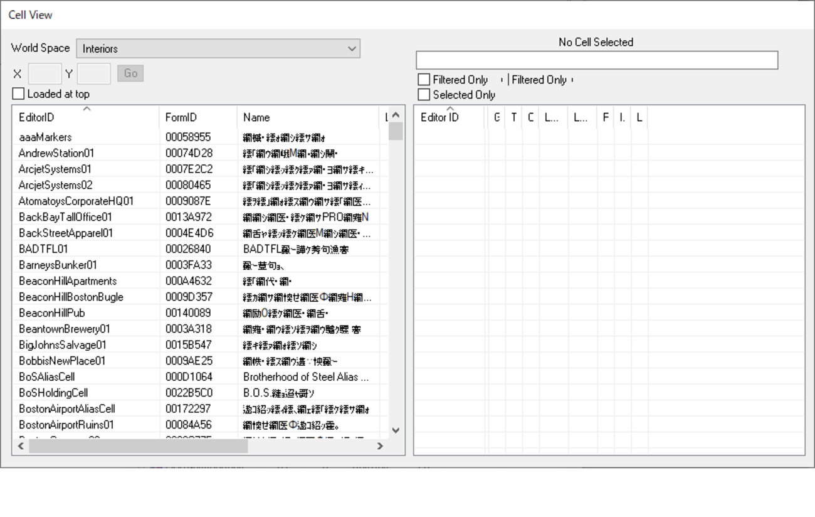Tick the Selected Only checkbox

click(x=424, y=95)
